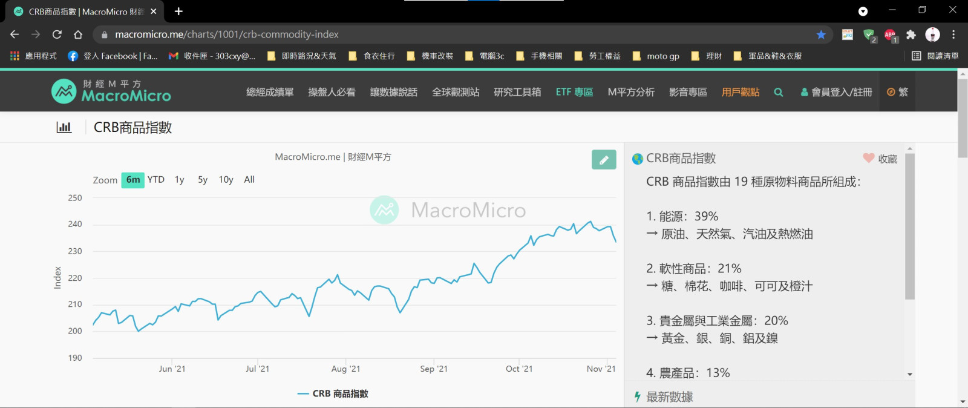Open the Gmail 收件匣 bookmark

click(212, 56)
